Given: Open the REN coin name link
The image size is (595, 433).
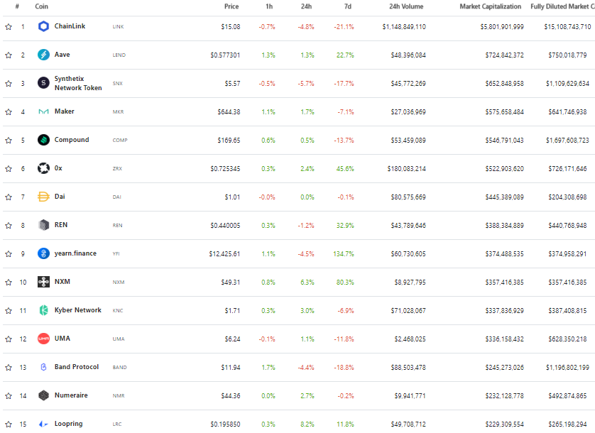Looking at the screenshot, I should [x=61, y=224].
